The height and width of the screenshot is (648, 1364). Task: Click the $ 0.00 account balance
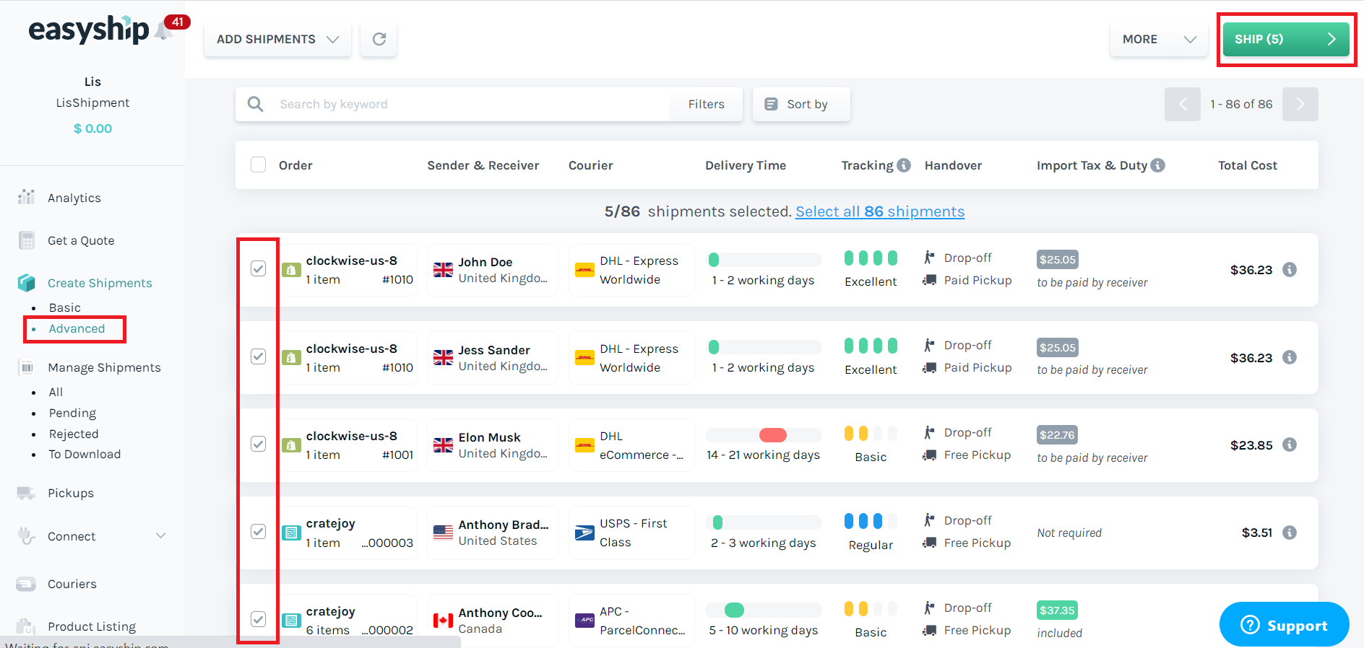point(92,128)
